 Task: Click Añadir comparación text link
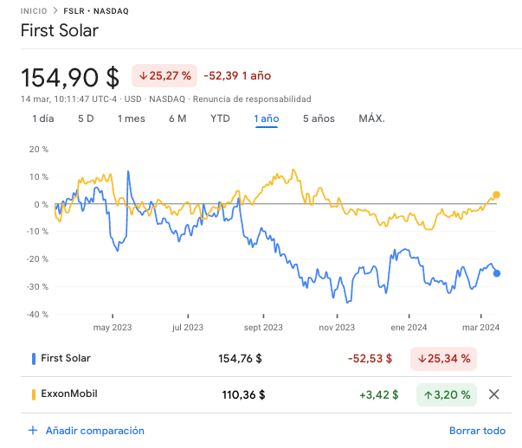tap(95, 430)
